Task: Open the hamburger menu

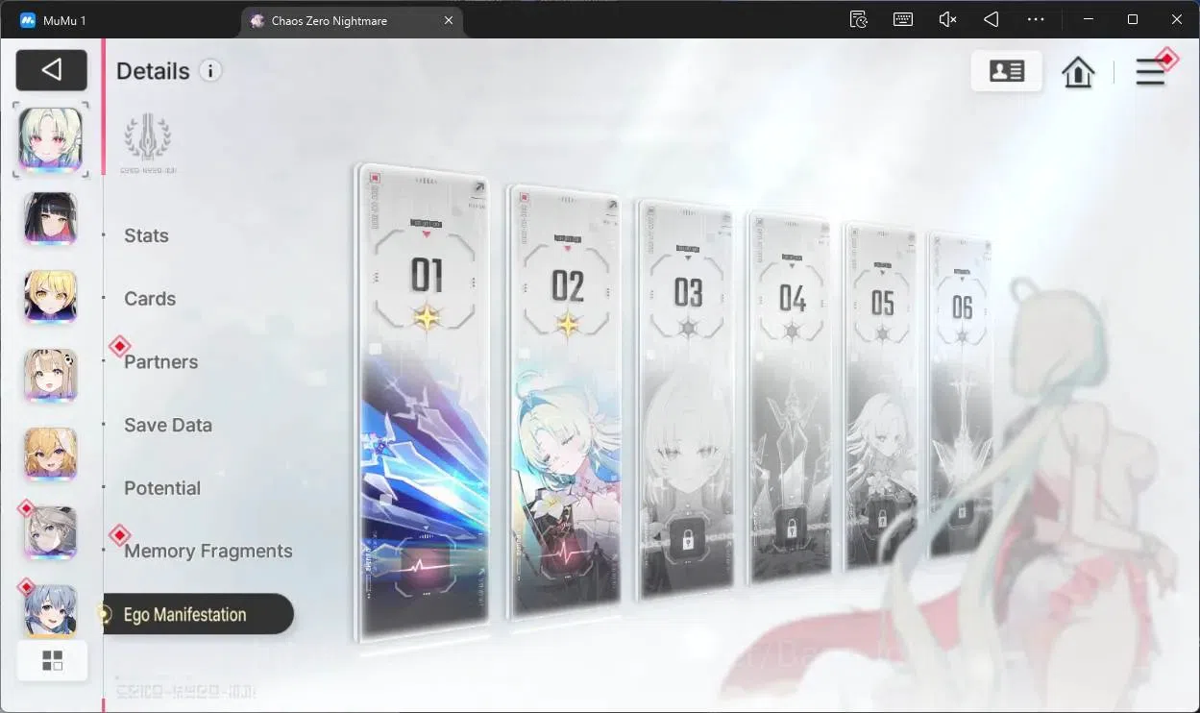Action: (x=1150, y=72)
